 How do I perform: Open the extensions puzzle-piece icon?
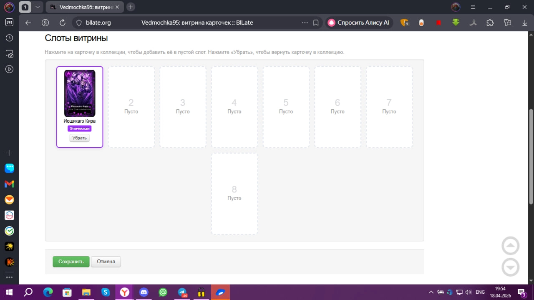pyautogui.click(x=490, y=23)
